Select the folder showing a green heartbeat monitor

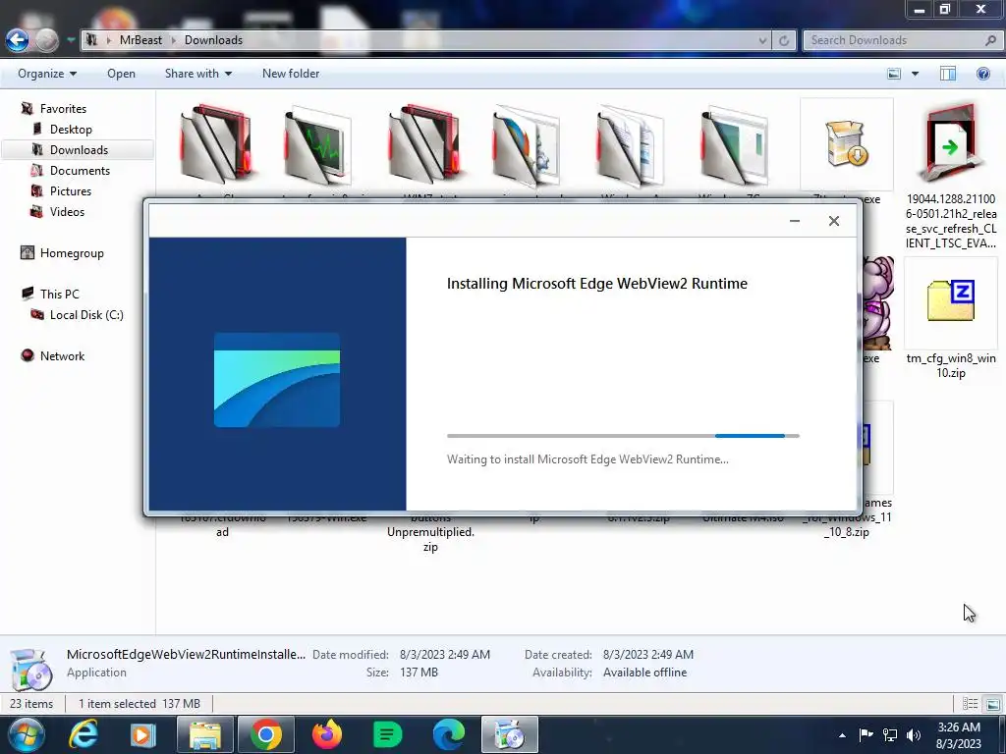(x=318, y=145)
